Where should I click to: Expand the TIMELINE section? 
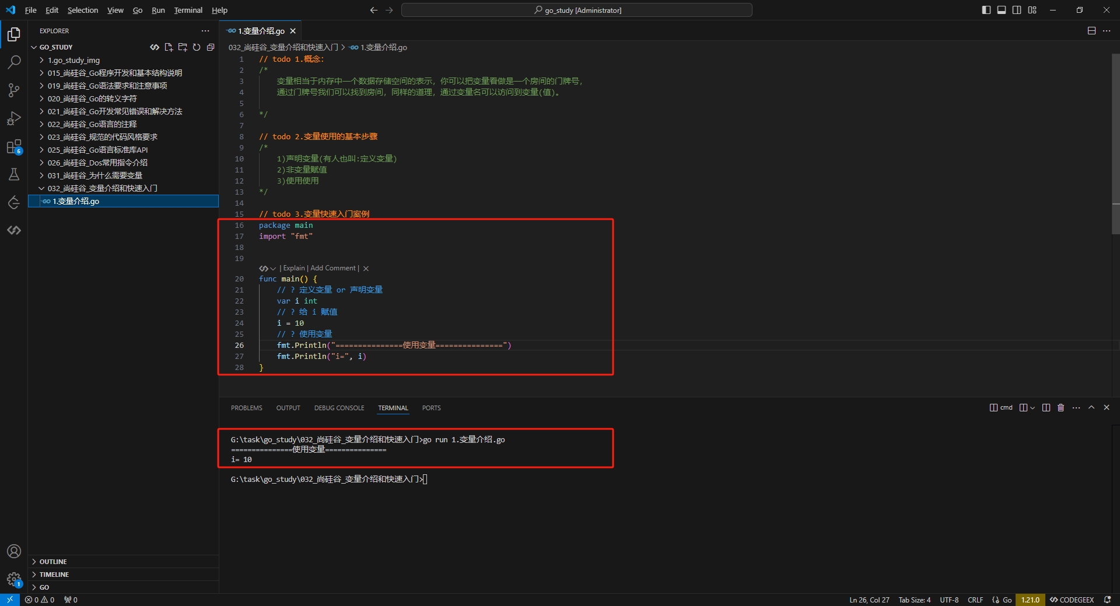coord(124,575)
